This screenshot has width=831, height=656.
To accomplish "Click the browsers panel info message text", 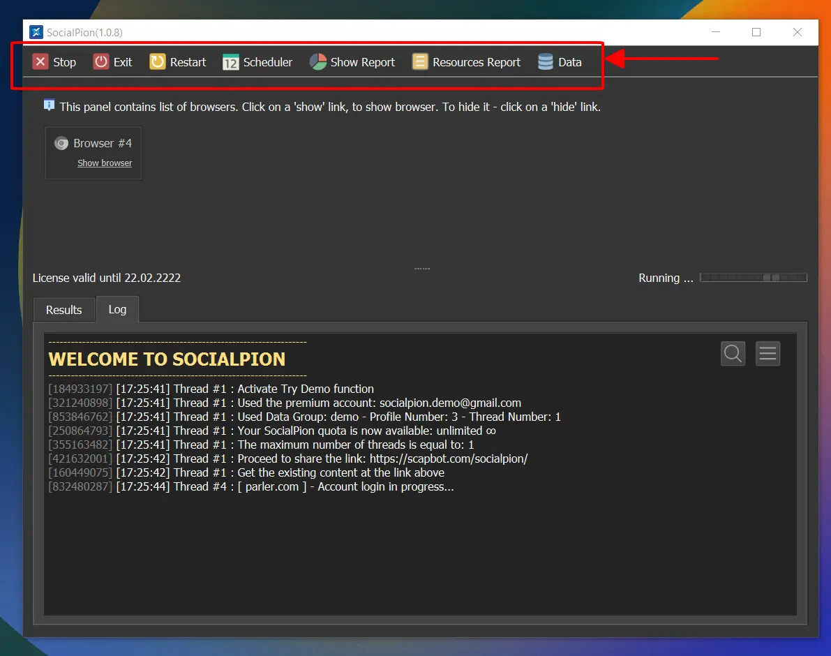I will click(330, 107).
